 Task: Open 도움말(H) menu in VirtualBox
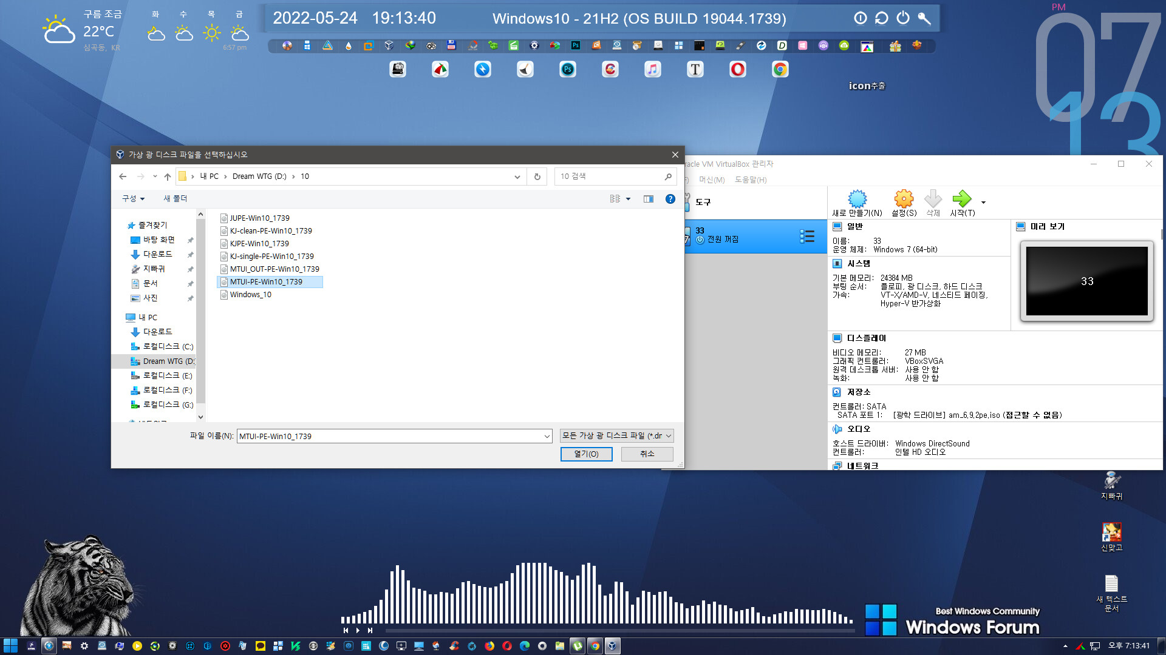pos(751,180)
